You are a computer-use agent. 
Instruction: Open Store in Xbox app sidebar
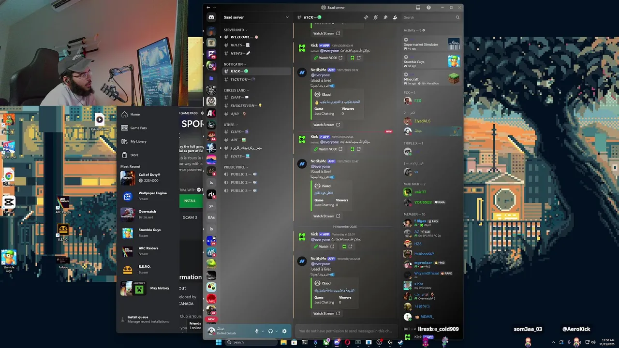click(147, 155)
